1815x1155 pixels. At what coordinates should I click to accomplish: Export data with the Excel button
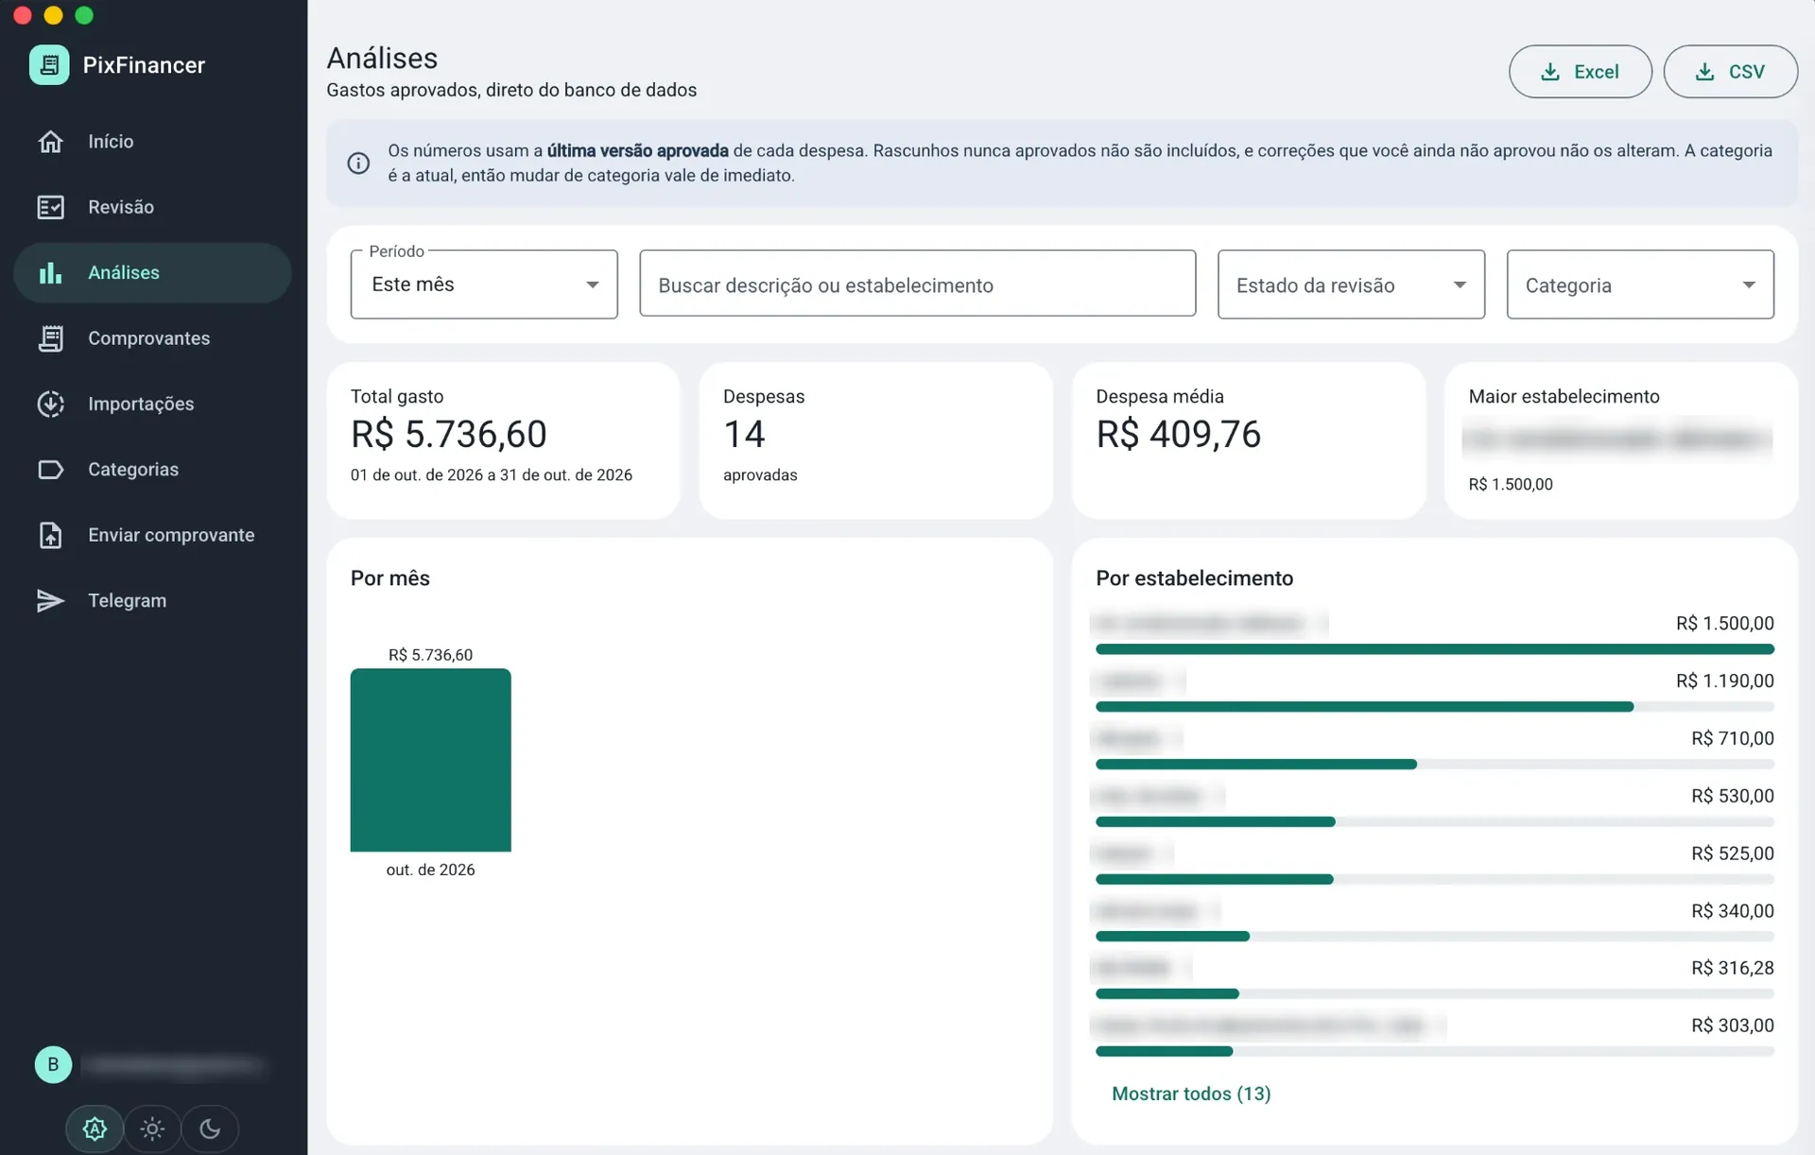1580,72
